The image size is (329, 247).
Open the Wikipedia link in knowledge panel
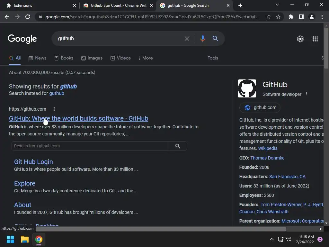268,148
